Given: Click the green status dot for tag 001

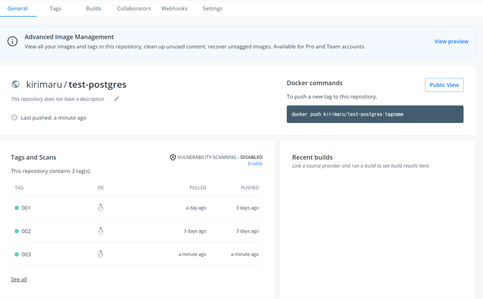Looking at the screenshot, I should tap(17, 208).
